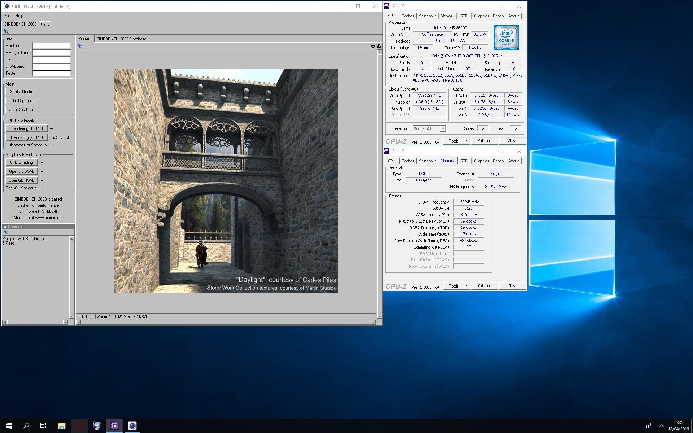Click Start all tests button

tap(21, 92)
